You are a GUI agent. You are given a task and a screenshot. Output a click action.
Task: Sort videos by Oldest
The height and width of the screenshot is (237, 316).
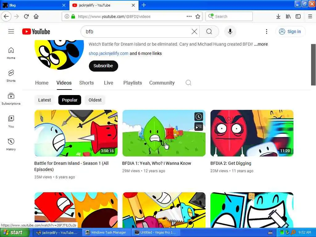[x=95, y=100]
